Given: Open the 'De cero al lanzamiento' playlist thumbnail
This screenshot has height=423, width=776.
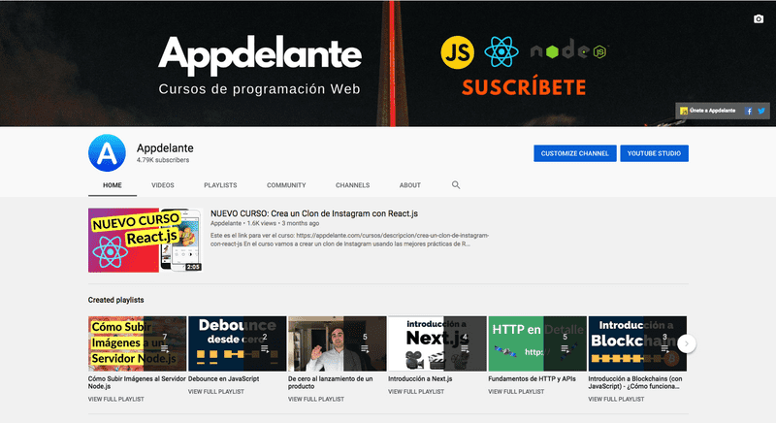Looking at the screenshot, I should click(337, 343).
